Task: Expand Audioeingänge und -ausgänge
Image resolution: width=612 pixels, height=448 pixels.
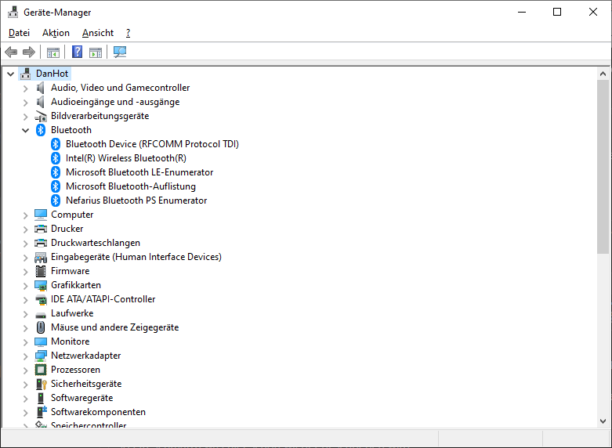Action: (x=26, y=103)
